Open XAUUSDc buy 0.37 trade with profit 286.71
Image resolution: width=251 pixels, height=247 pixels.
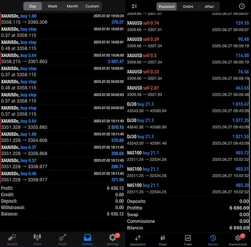(x=62, y=163)
